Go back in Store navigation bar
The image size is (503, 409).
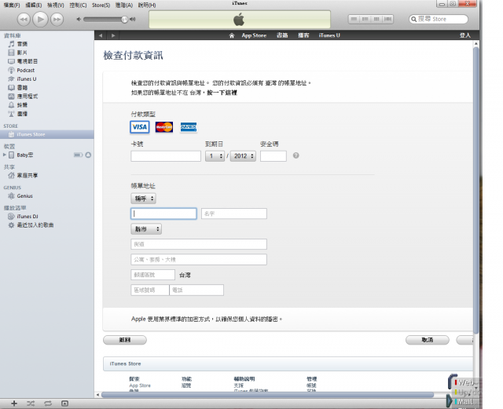pos(101,35)
